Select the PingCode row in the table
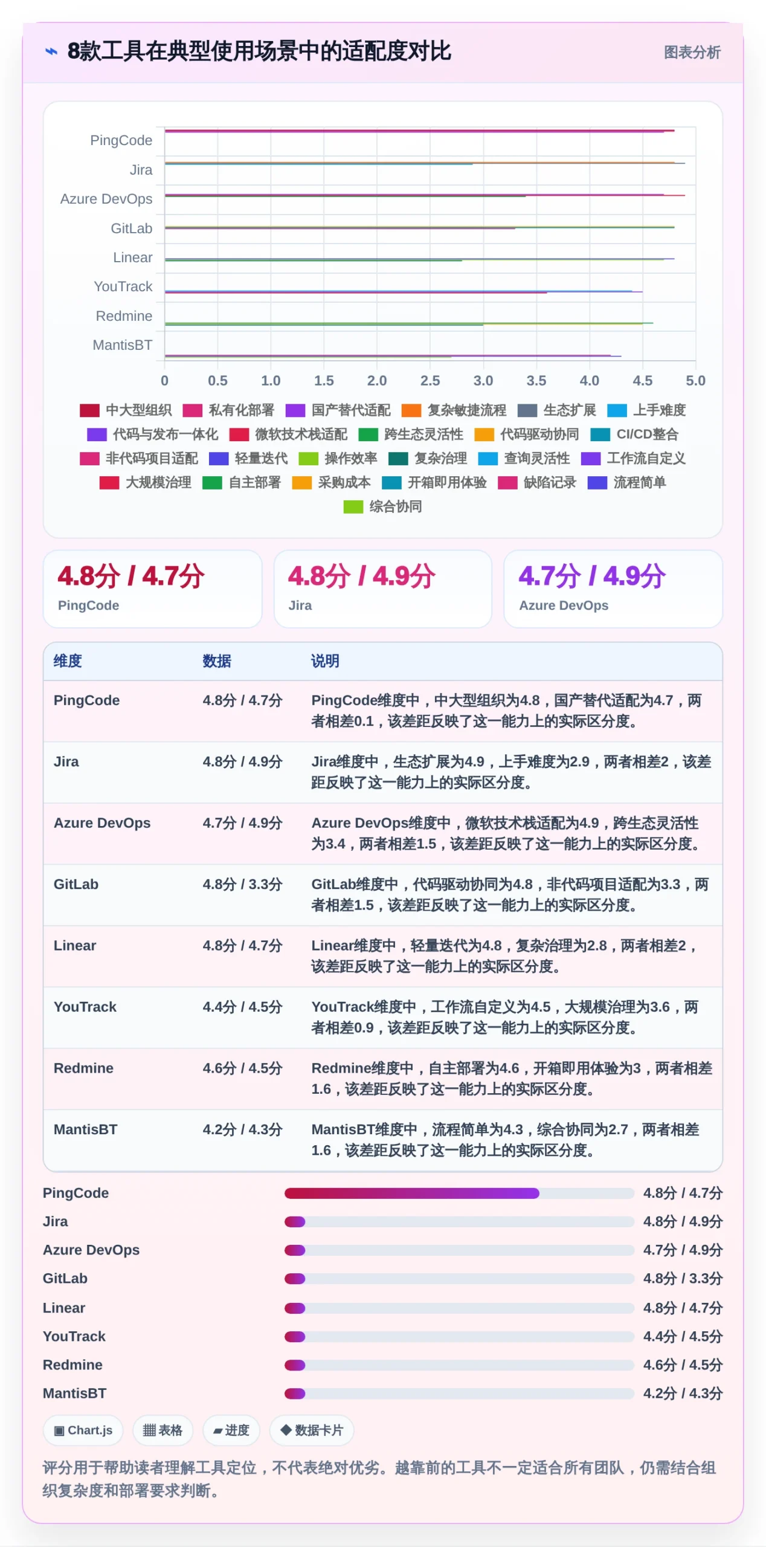Image resolution: width=766 pixels, height=1547 pixels. [x=382, y=711]
